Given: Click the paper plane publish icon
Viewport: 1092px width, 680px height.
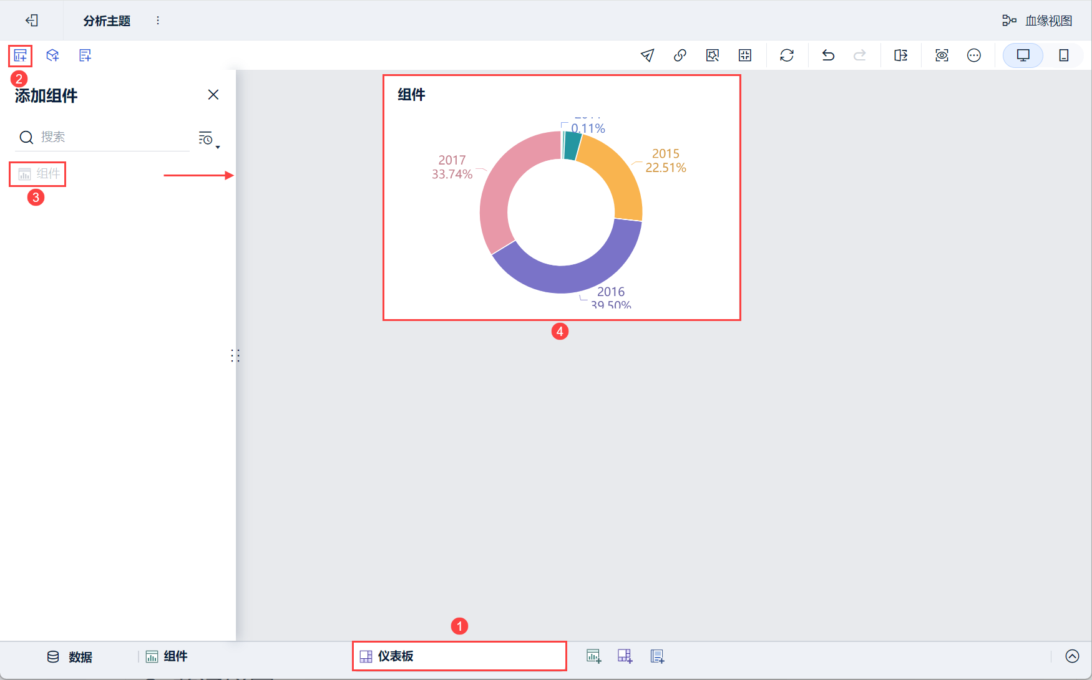Looking at the screenshot, I should point(648,55).
